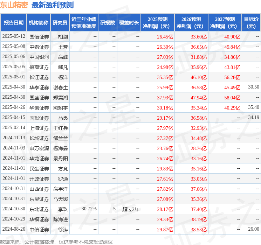The image size is (261, 245).
Task: Select the 研究员 column header
Action: pos(60,23)
